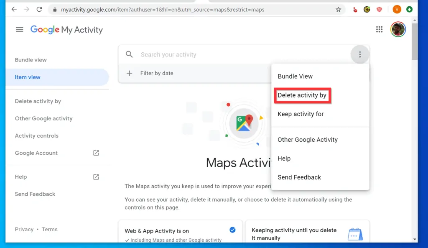
Task: Open the Terms link
Action: tap(50, 230)
